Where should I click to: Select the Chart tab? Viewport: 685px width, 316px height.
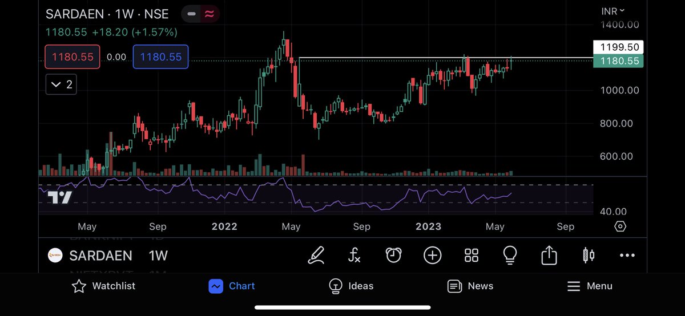232,286
